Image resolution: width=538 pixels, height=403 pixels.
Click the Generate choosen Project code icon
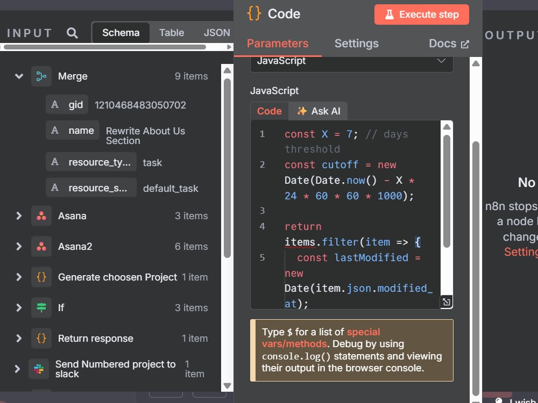click(x=41, y=277)
